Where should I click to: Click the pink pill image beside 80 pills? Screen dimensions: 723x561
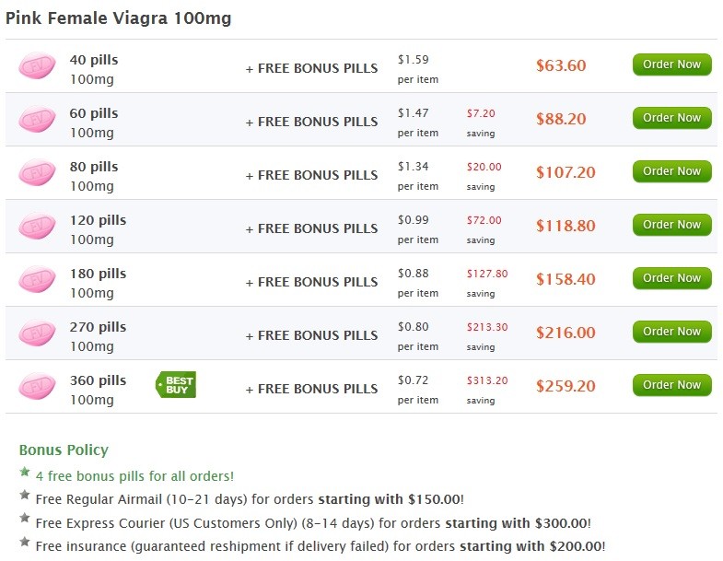[x=37, y=172]
